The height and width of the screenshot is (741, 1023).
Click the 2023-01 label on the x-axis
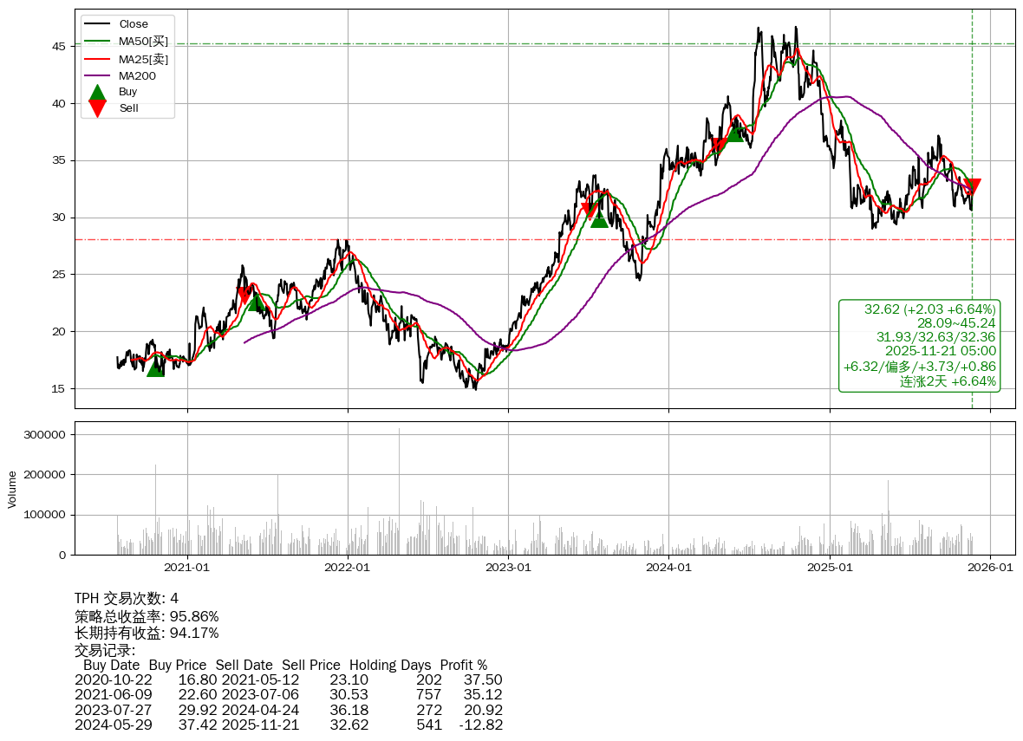coord(508,568)
